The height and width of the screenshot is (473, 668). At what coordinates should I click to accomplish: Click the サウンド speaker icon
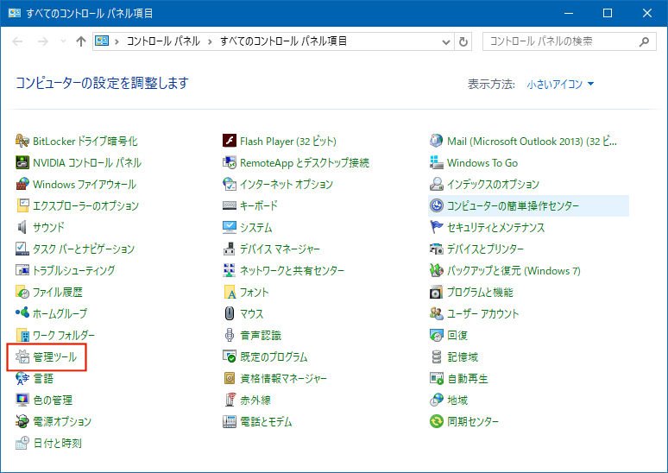point(22,227)
